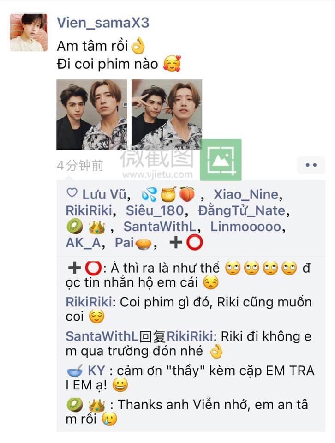
Task: Open ĐằngTử_Nate liker profile
Action: click(242, 211)
